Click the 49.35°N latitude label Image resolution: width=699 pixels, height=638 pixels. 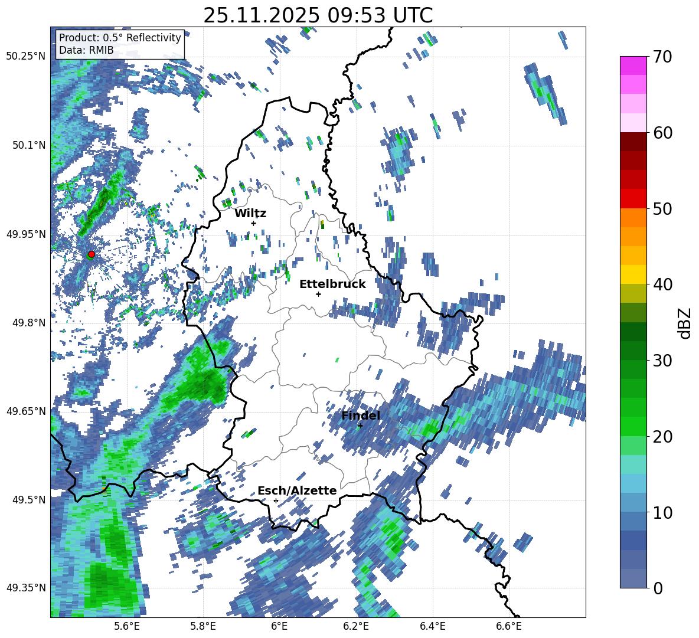pyautogui.click(x=26, y=588)
